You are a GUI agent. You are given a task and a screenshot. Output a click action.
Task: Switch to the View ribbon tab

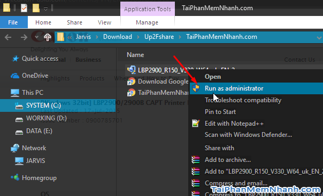coord(104,22)
